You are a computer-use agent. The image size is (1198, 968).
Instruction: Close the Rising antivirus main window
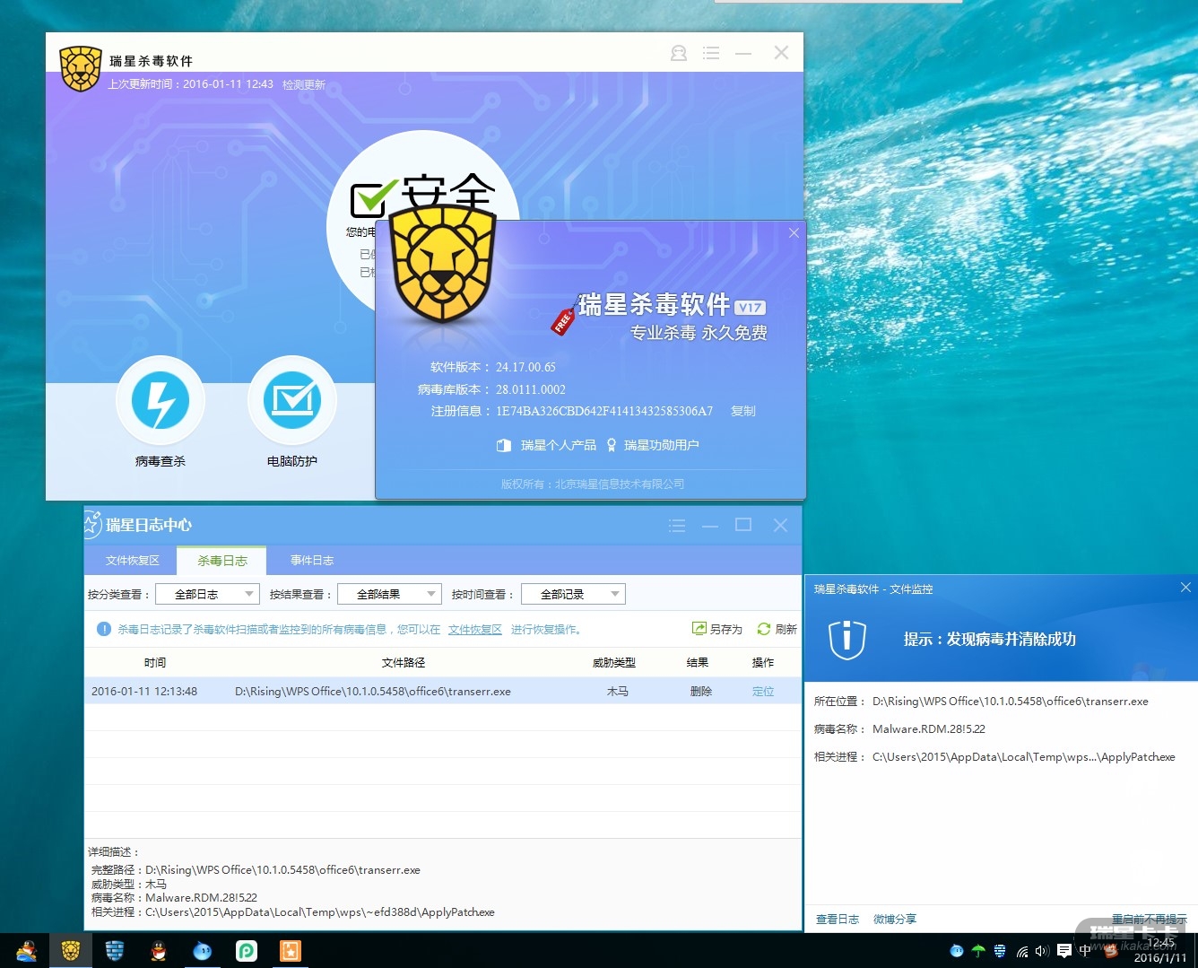781,53
